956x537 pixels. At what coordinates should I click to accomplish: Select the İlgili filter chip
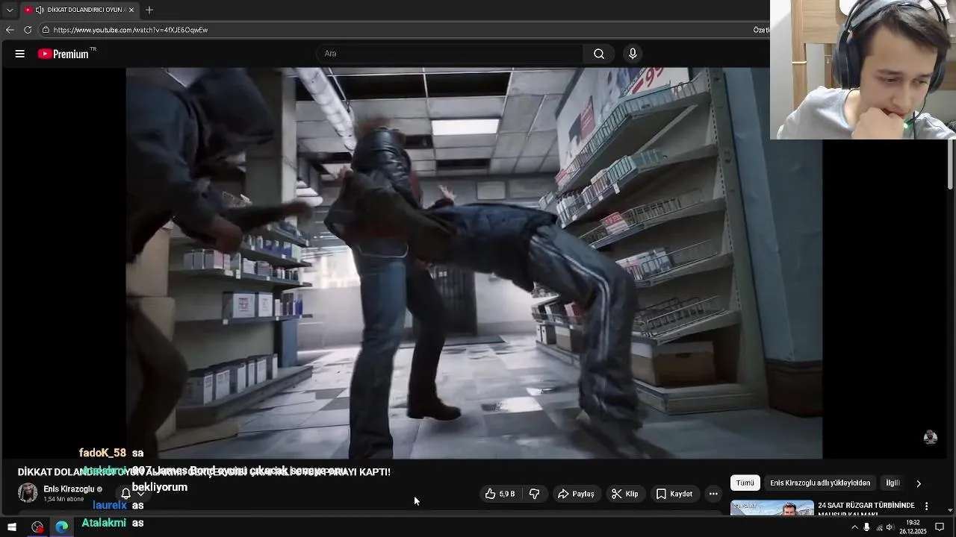coord(893,483)
